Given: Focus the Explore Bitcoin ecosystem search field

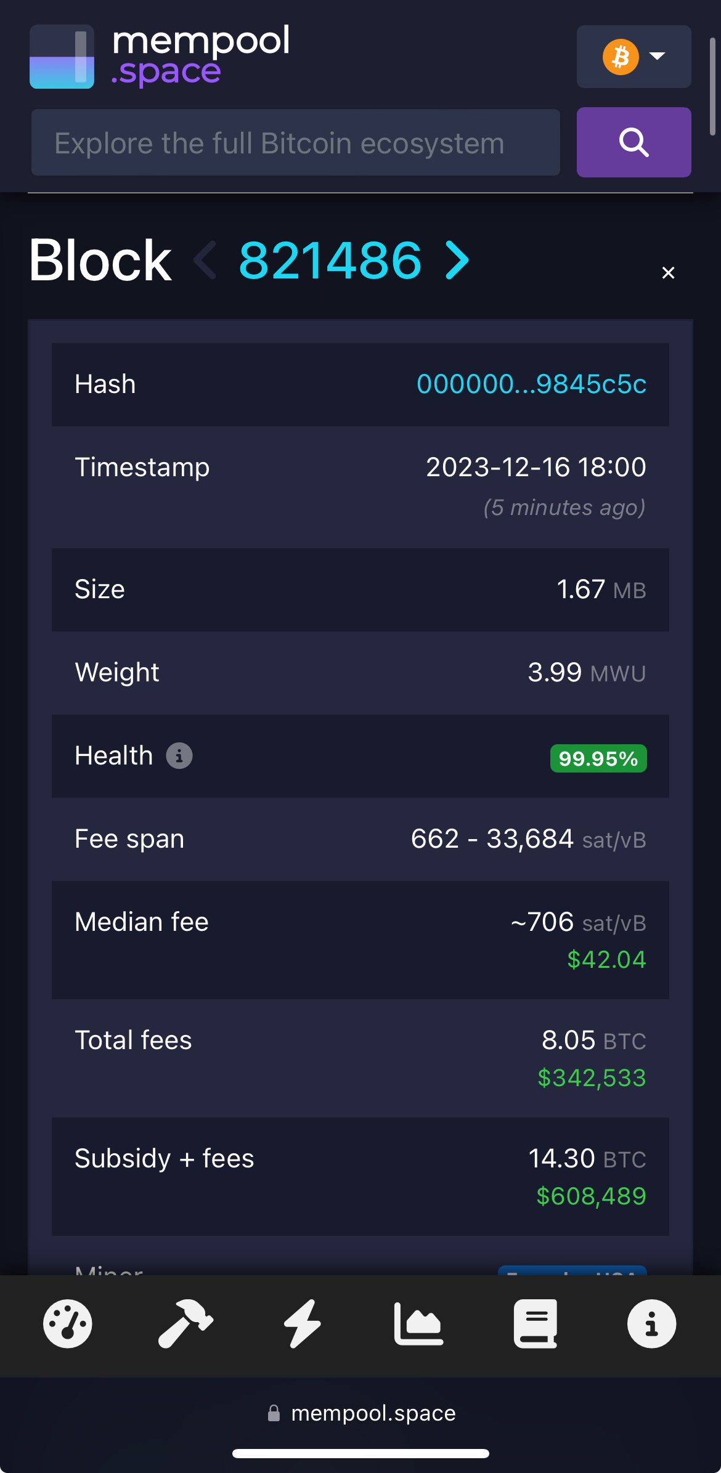Looking at the screenshot, I should click(296, 143).
